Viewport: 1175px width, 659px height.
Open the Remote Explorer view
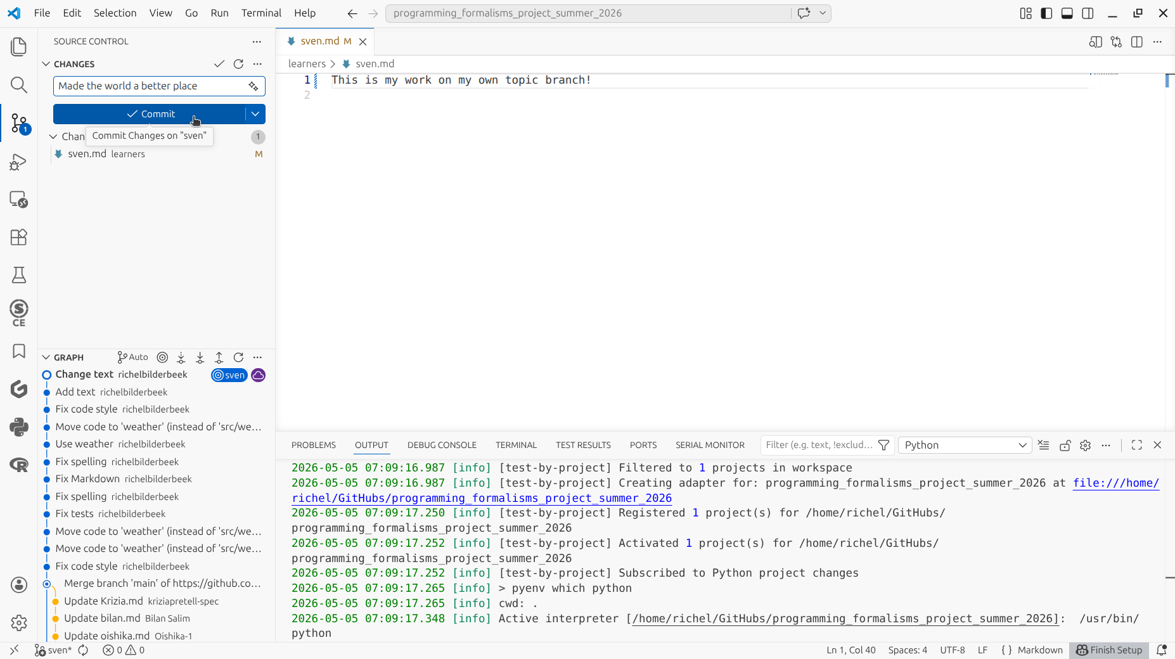point(19,200)
